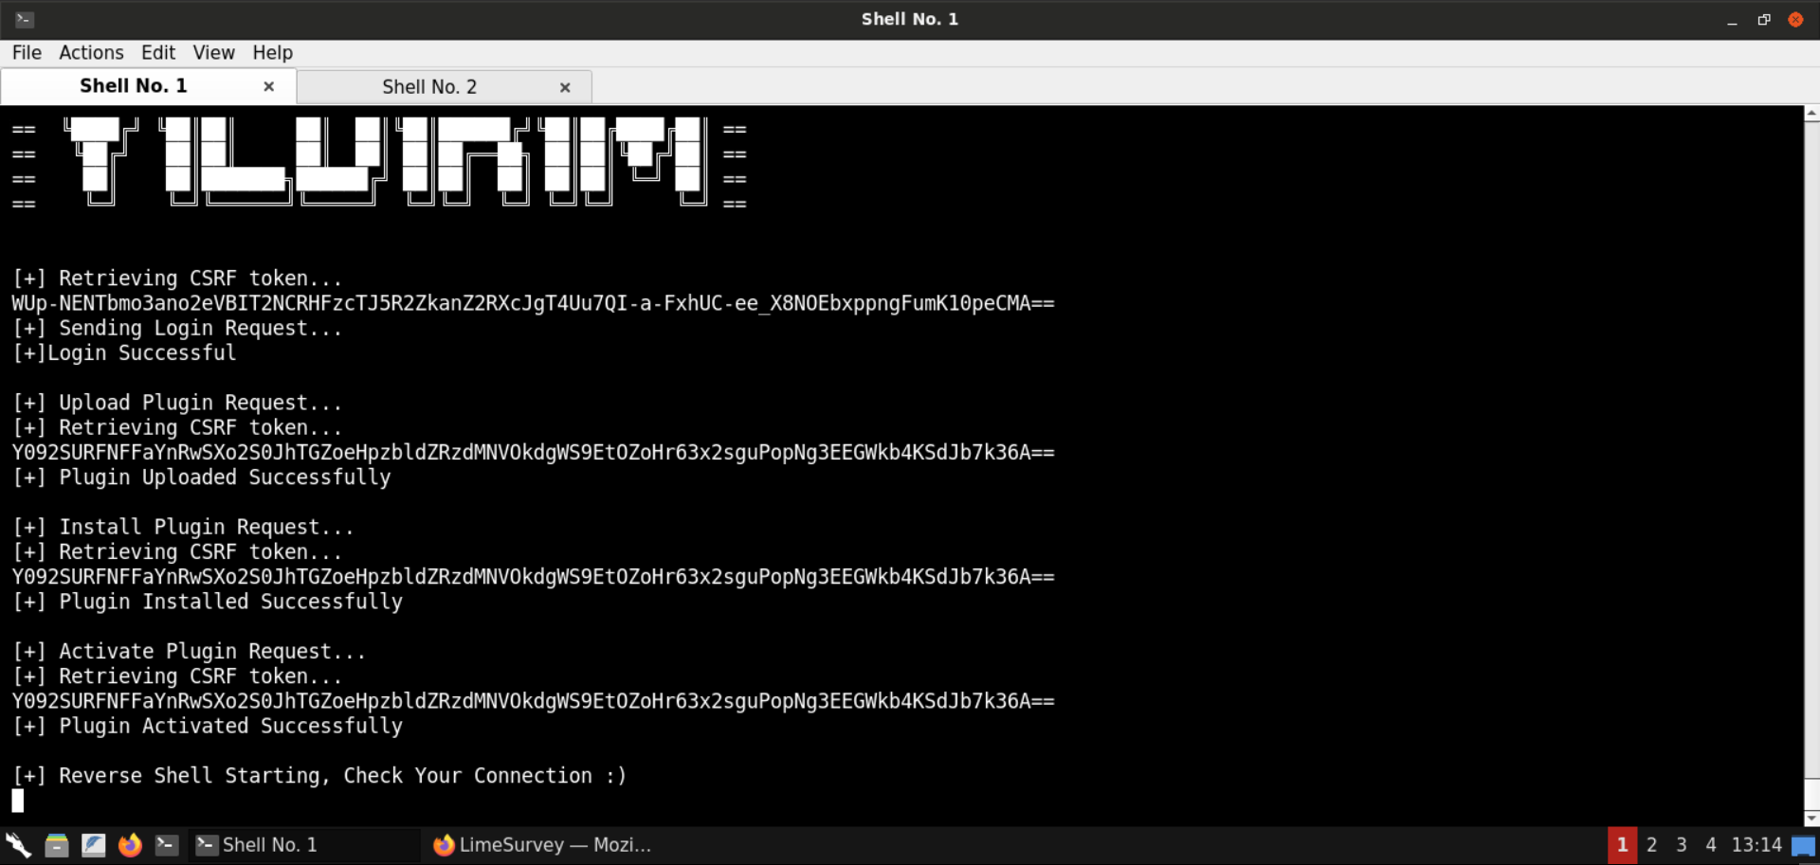Open the Actions menu
Image resolution: width=1820 pixels, height=865 pixels.
tap(91, 53)
